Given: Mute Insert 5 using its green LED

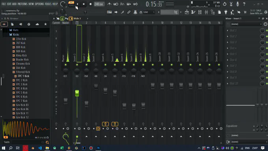Looking at the screenshot, I should [115, 64].
